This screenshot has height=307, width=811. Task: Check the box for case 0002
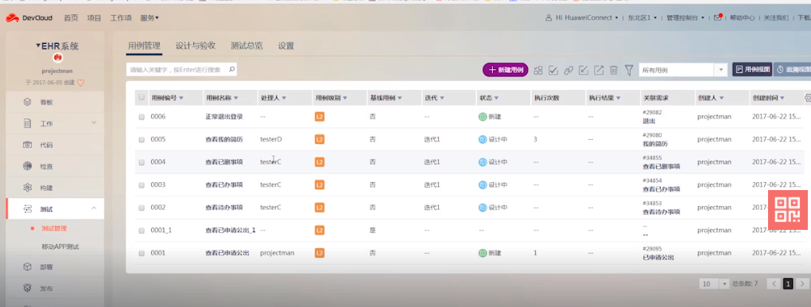click(142, 208)
